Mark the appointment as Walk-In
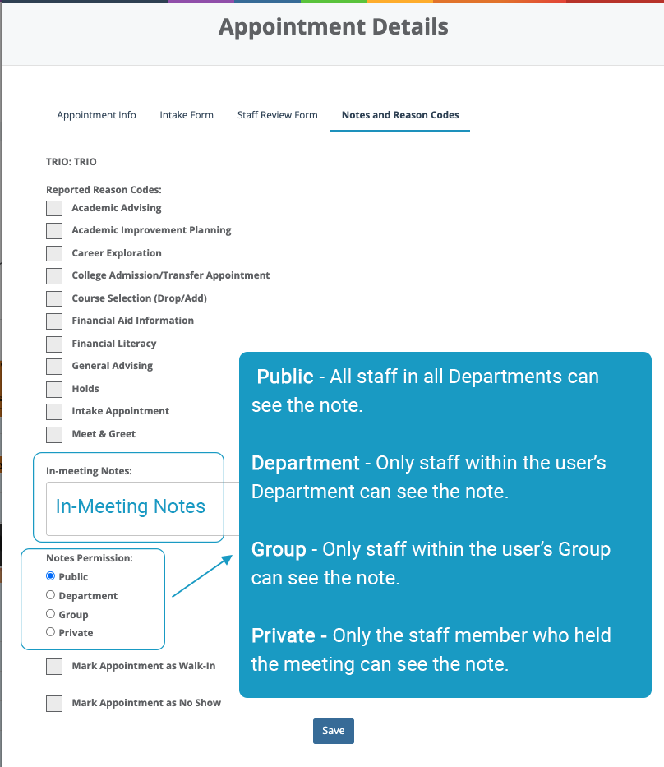The height and width of the screenshot is (767, 664). (x=53, y=667)
